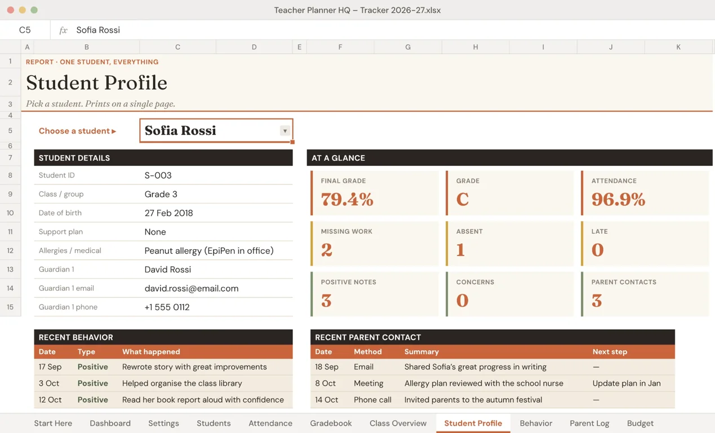Click 'Allergy plan reviewed with the school nurse'
Screen dimensions: 715x433
[483, 383]
